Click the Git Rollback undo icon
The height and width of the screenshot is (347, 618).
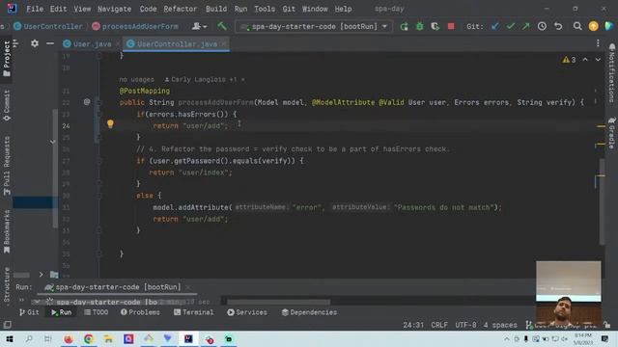click(558, 26)
